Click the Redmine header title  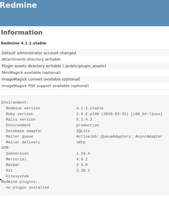pos(18,5)
